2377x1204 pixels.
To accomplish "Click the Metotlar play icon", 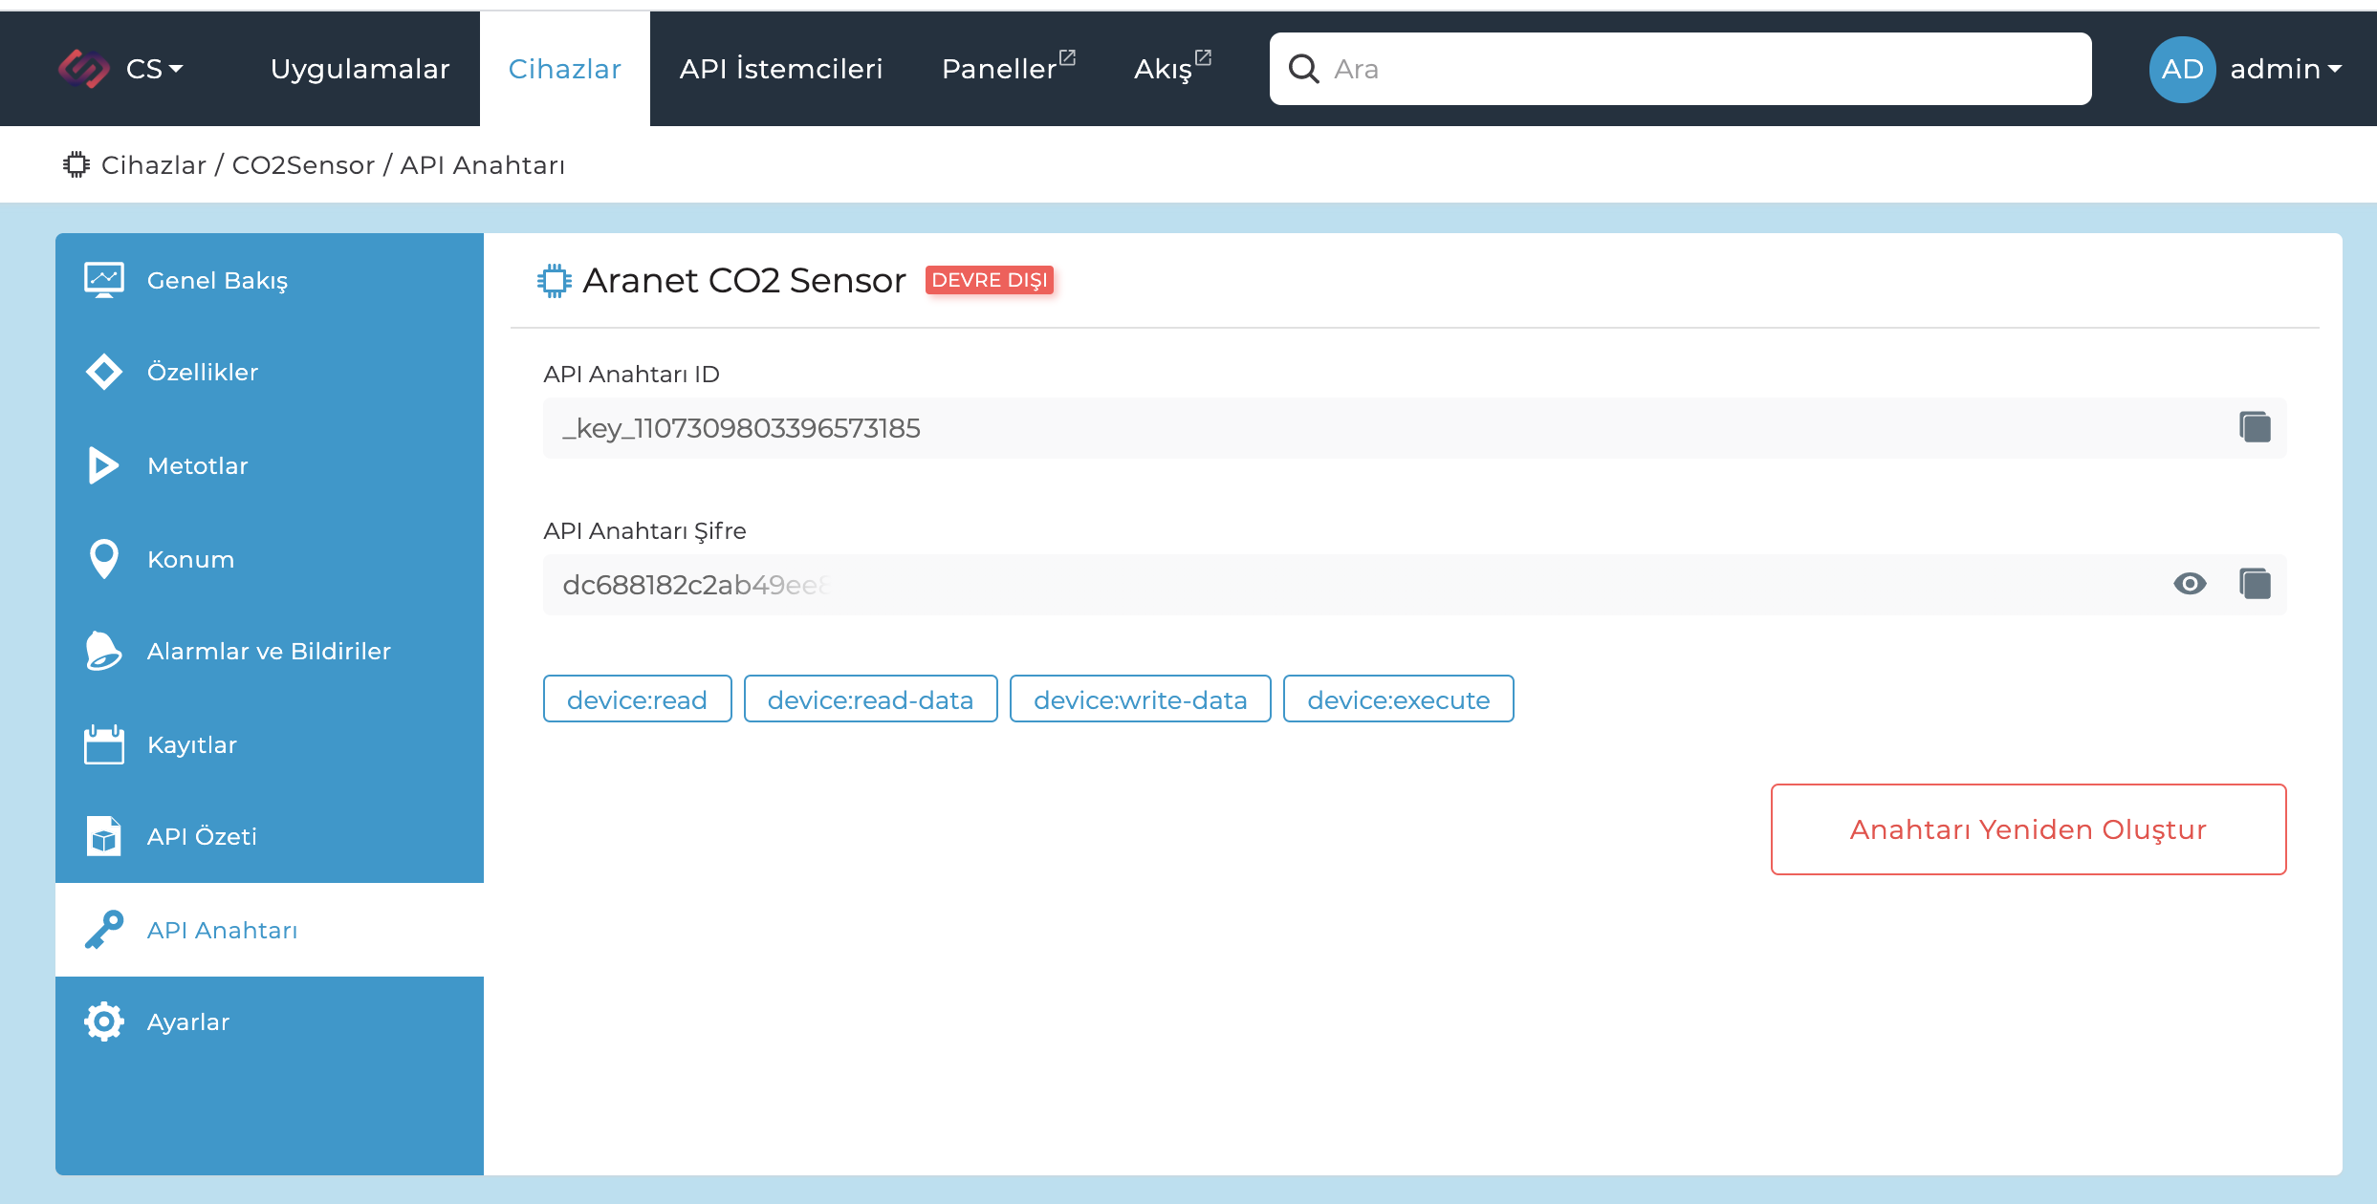I will 103,465.
